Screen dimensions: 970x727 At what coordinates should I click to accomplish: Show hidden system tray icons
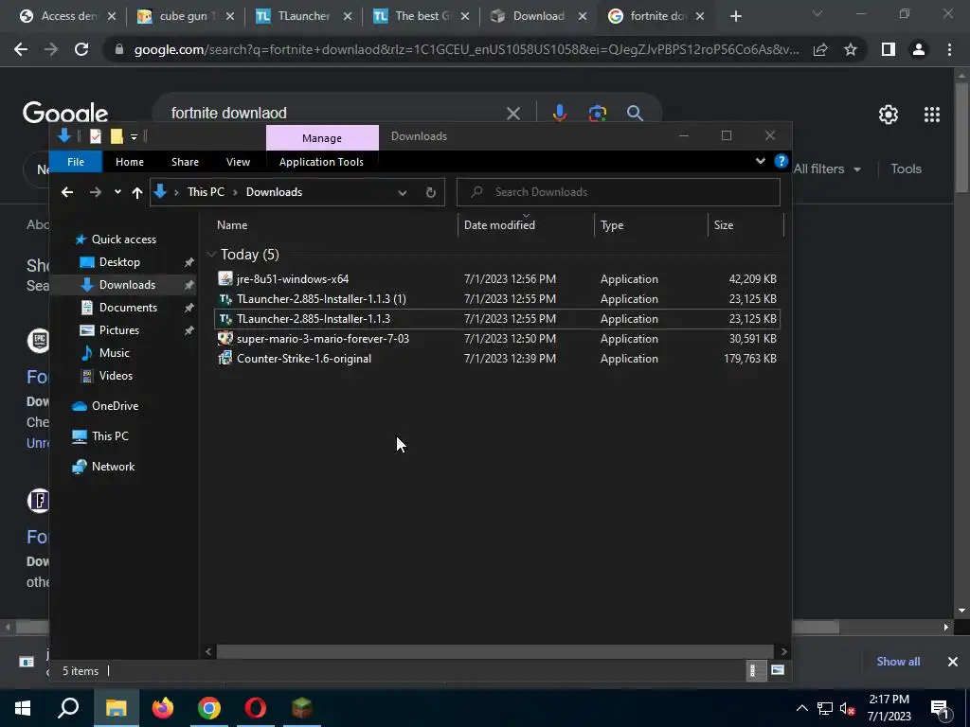801,708
